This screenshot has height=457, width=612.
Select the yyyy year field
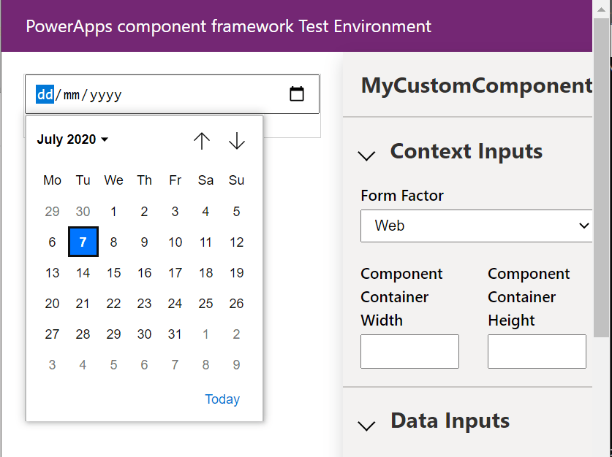[106, 95]
